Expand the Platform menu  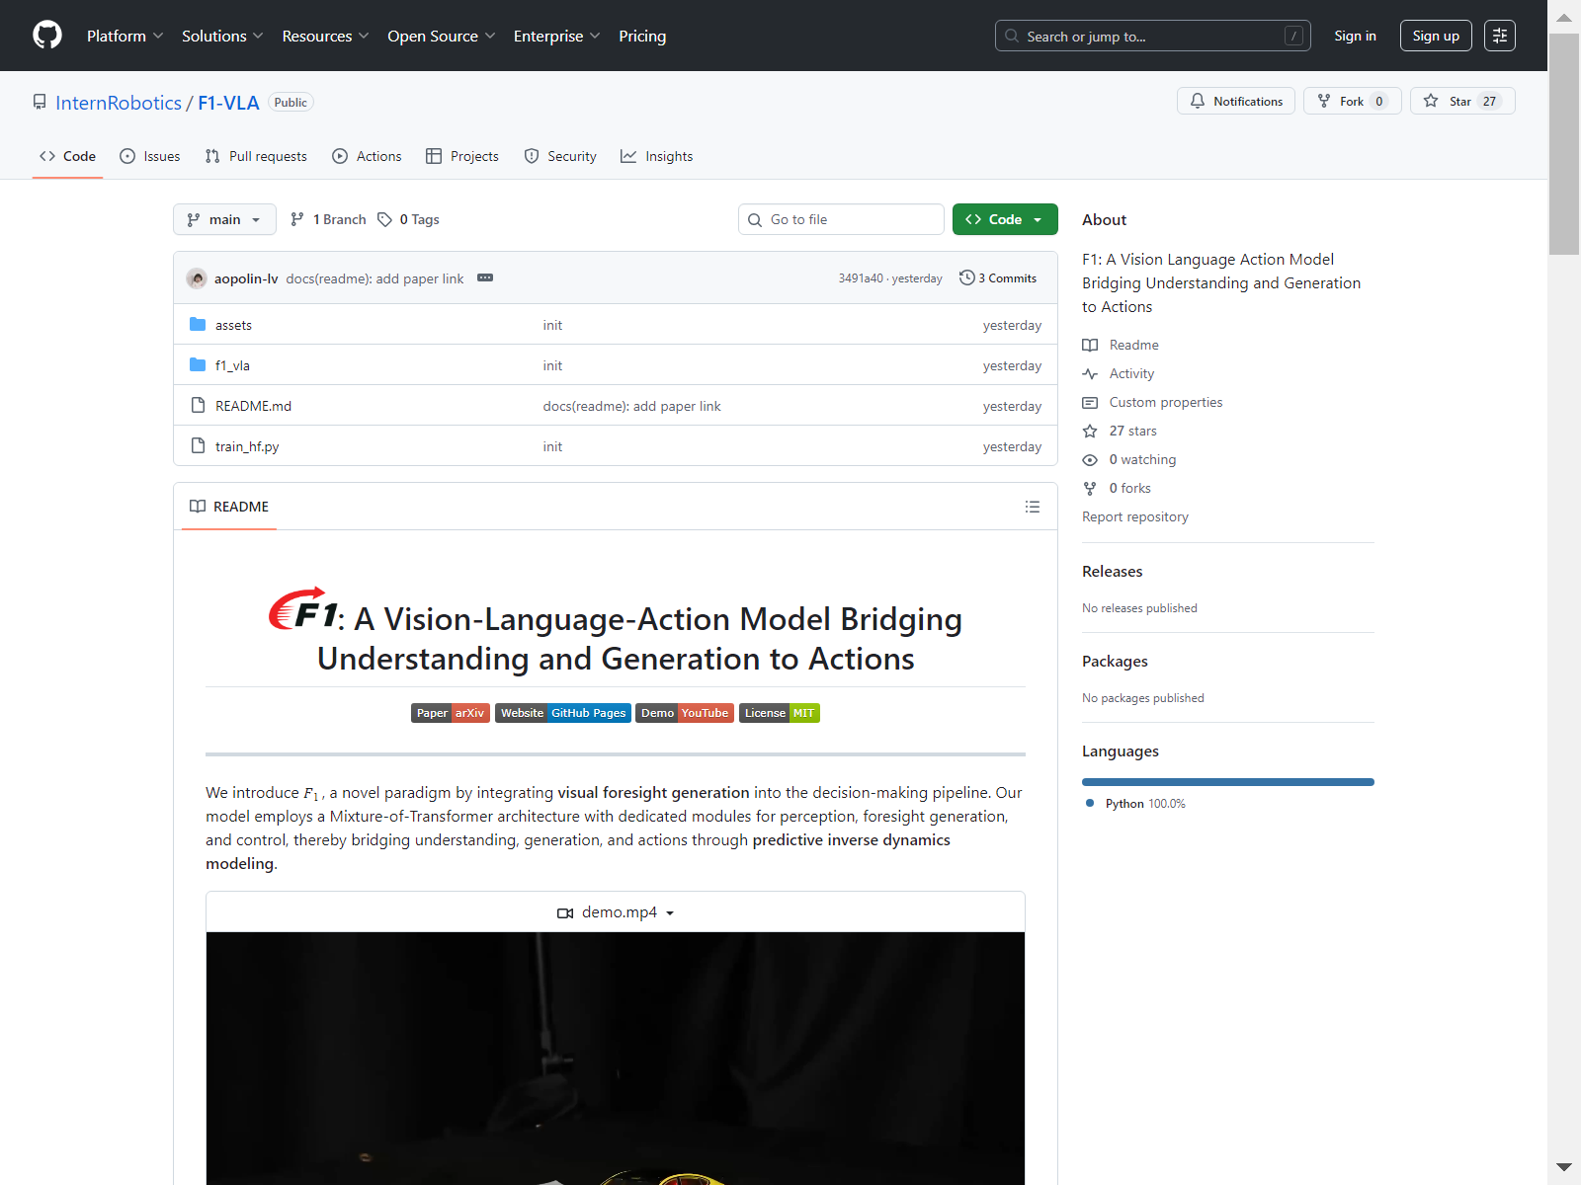point(125,36)
